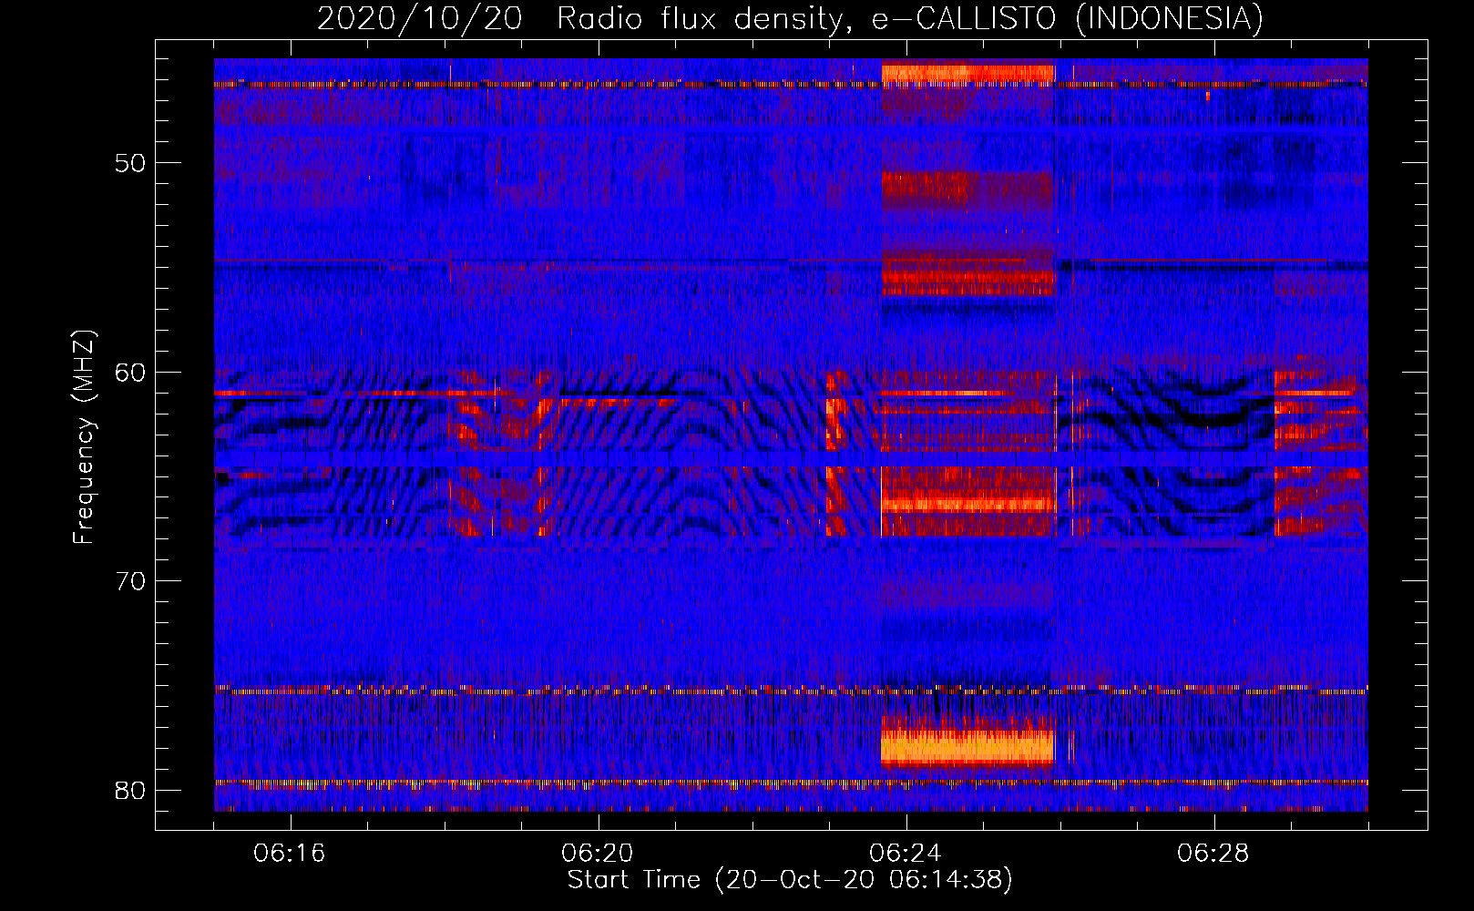1474x911 pixels.
Task: Click the "06:24" time tick label
Action: pos(906,854)
